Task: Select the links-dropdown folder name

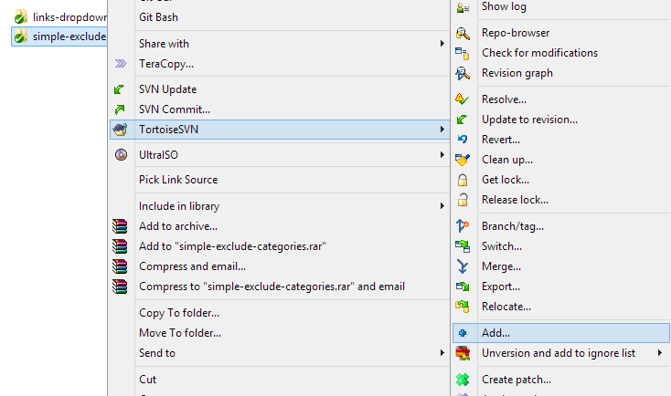Action: tap(69, 17)
